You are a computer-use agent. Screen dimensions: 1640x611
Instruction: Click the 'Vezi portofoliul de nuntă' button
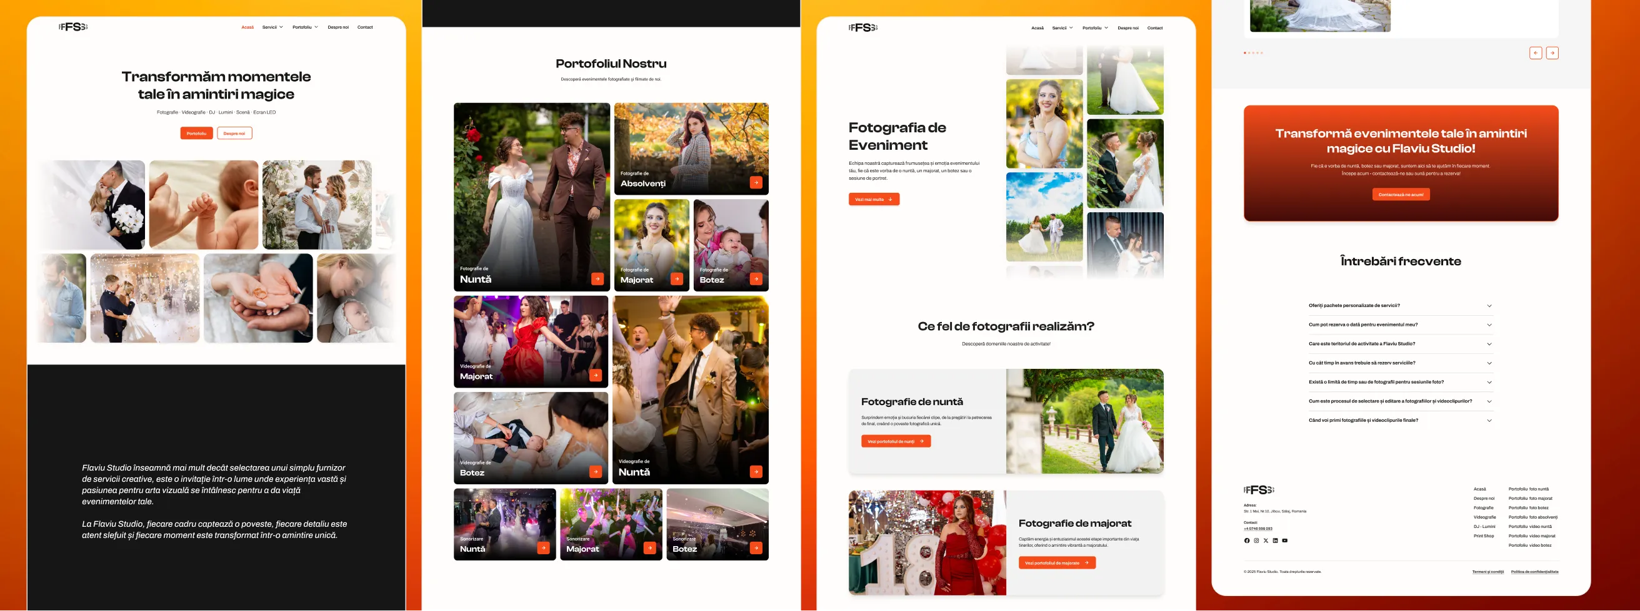pyautogui.click(x=896, y=441)
